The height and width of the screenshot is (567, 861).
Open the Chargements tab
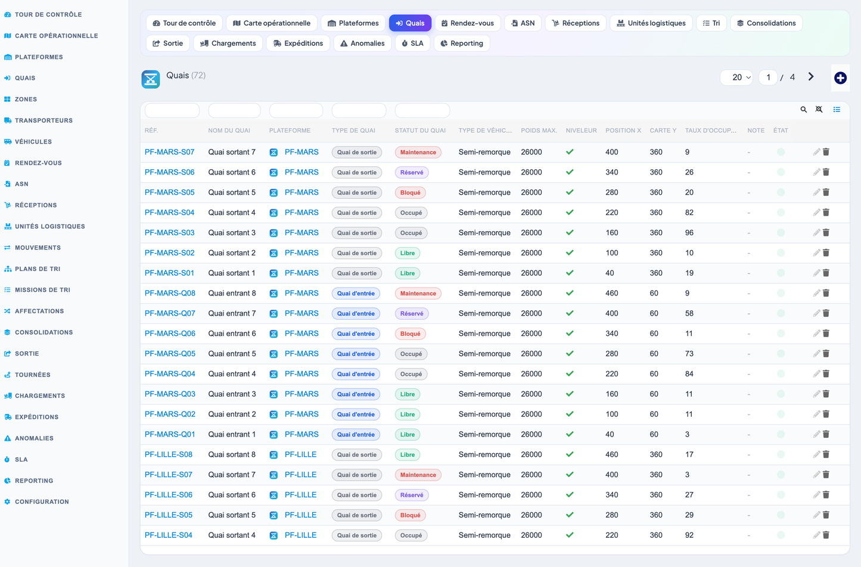(x=228, y=43)
